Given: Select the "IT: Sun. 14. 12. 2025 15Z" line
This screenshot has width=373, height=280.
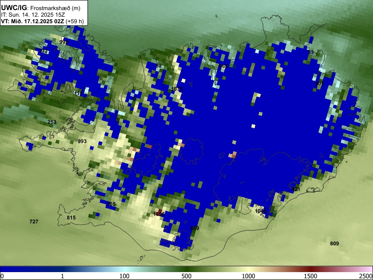Looking at the screenshot, I should (33, 15).
